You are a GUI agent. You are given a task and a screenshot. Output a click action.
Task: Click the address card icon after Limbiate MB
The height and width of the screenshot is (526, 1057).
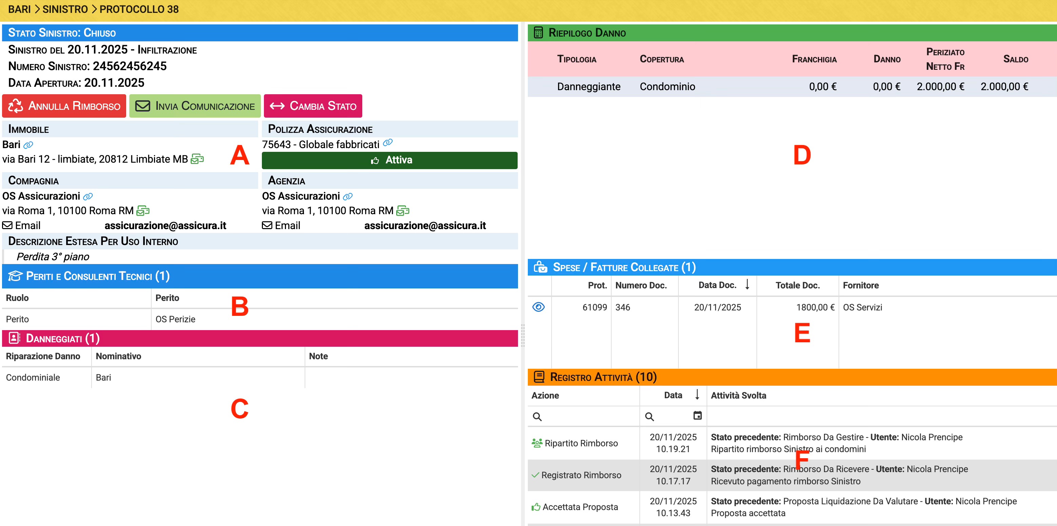(197, 159)
